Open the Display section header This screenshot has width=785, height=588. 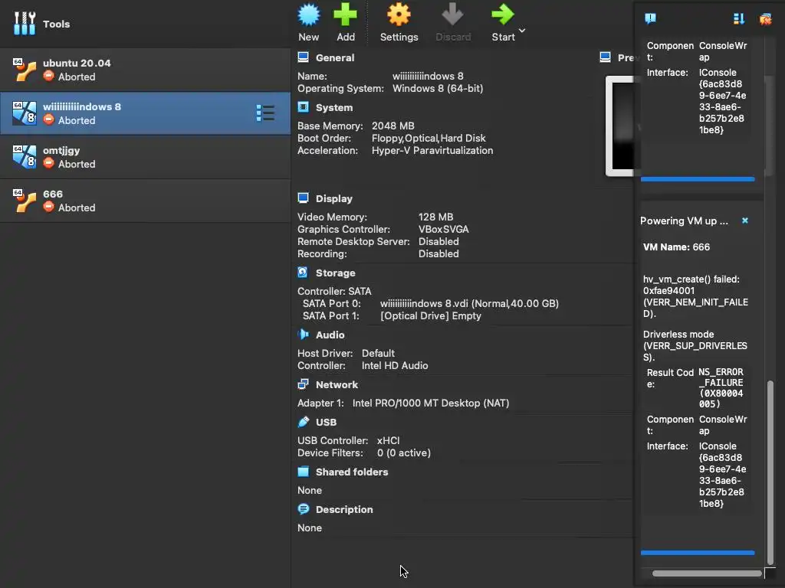click(334, 198)
